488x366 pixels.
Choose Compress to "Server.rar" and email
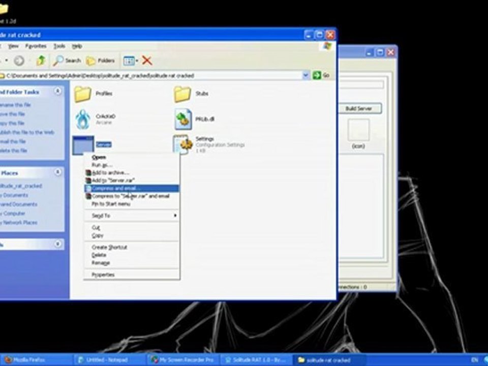point(132,196)
